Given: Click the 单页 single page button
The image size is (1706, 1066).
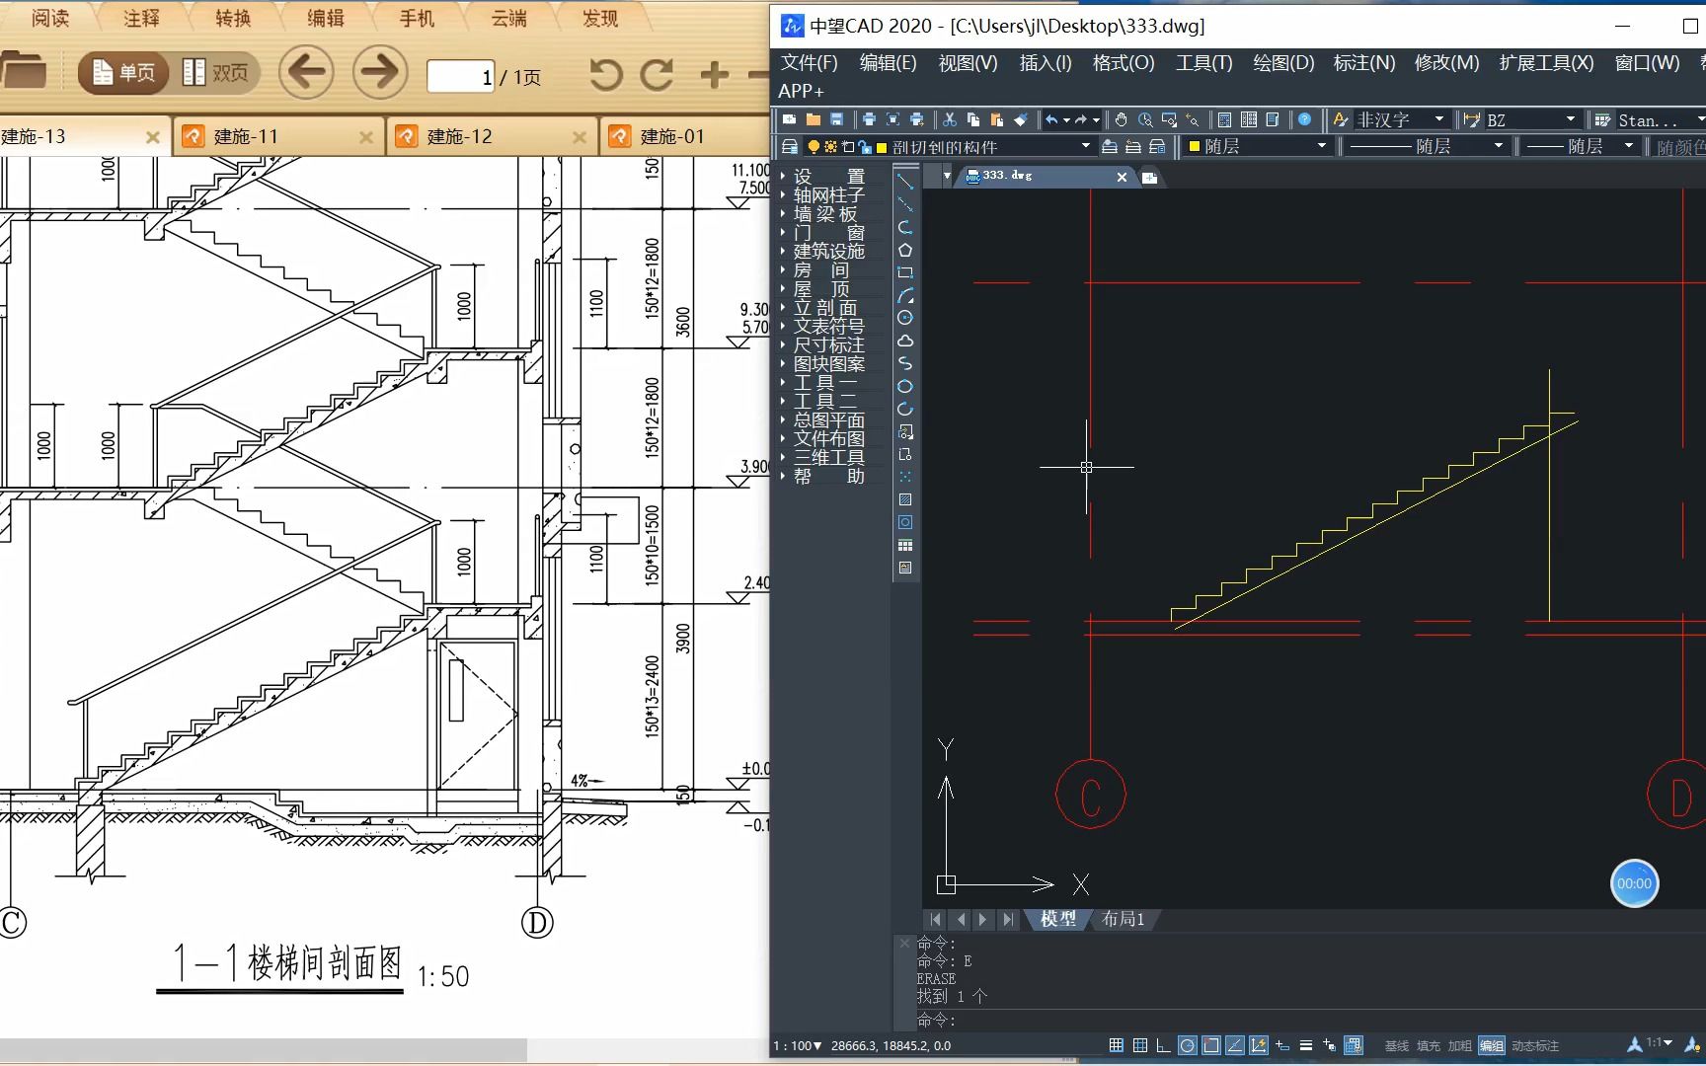Looking at the screenshot, I should (123, 72).
